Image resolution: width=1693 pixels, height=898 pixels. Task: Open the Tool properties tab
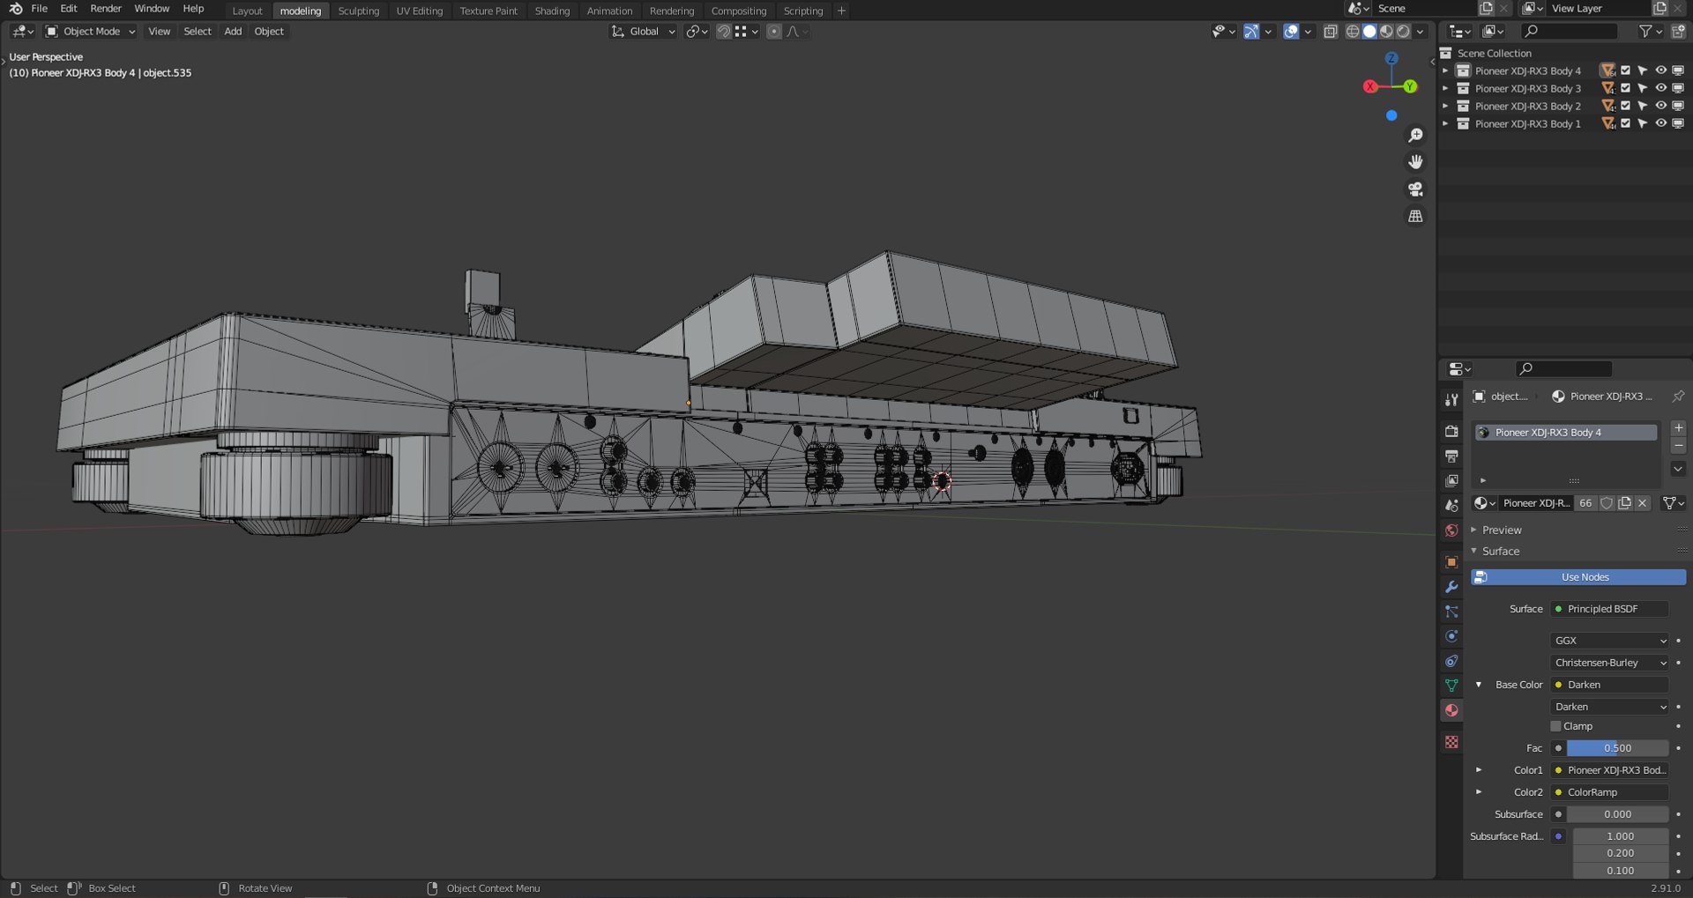[1451, 399]
